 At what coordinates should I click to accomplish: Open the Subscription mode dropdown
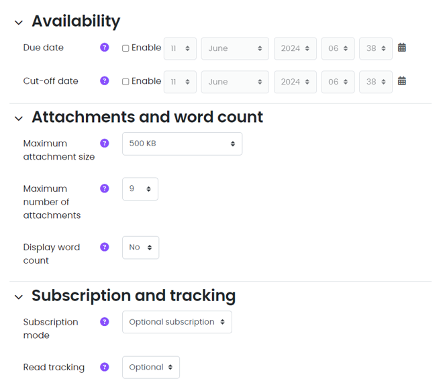pos(177,322)
